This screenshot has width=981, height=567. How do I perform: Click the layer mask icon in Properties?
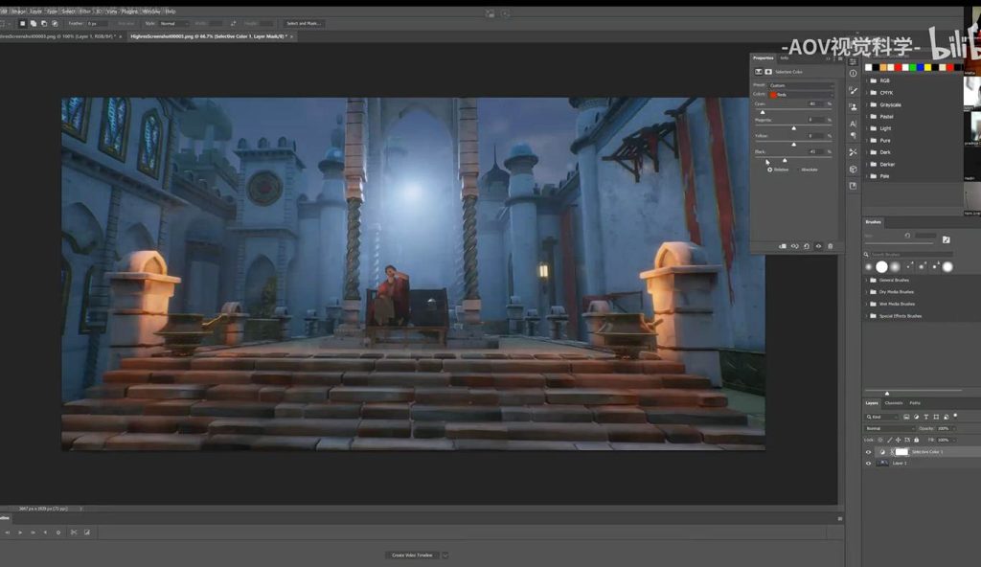point(768,72)
